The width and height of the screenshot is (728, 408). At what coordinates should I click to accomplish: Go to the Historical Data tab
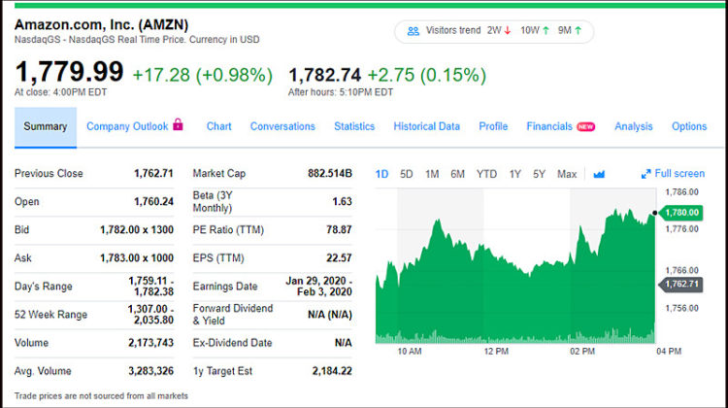(x=426, y=126)
